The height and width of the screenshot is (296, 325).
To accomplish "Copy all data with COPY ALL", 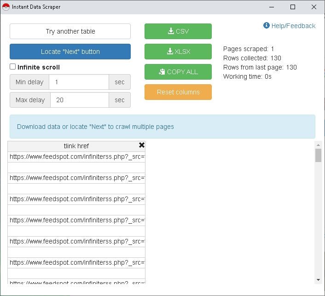I will (178, 72).
